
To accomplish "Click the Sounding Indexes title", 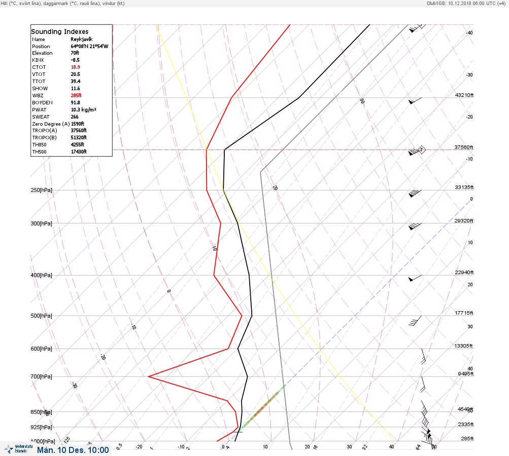I will 60,31.
